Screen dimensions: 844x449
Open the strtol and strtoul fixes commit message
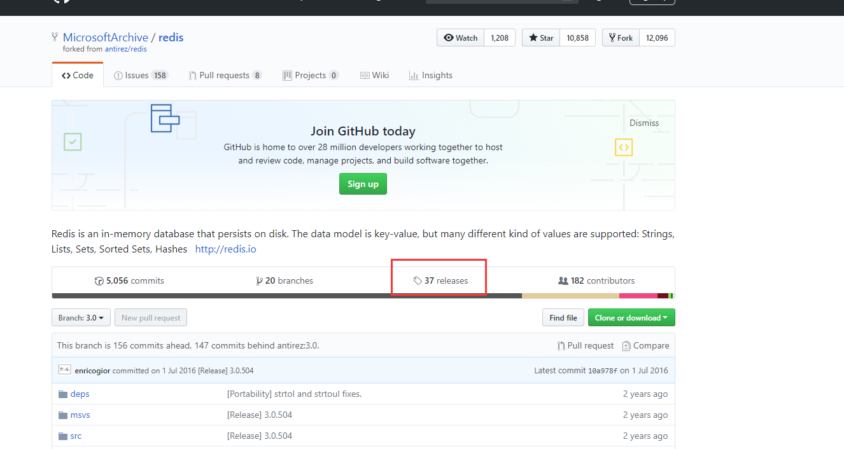[x=294, y=394]
